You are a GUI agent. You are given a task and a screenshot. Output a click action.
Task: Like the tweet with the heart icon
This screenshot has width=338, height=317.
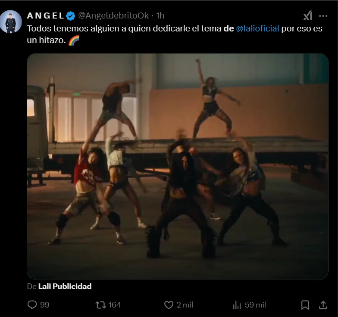[169, 305]
